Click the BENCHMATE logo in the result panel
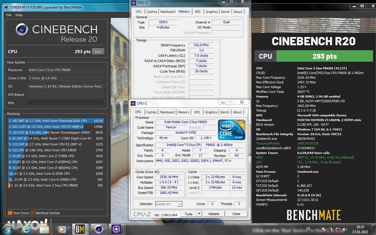Viewport: 376px width, 235px height. (x=314, y=215)
